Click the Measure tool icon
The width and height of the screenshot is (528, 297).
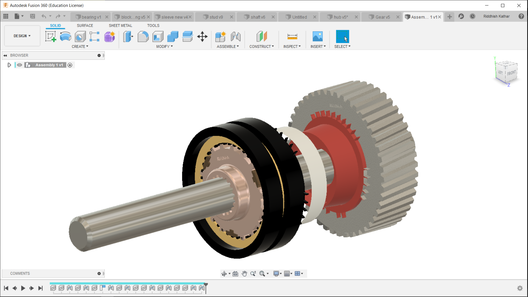[292, 36]
